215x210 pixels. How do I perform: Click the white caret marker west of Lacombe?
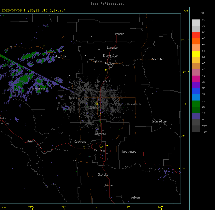(x=99, y=49)
